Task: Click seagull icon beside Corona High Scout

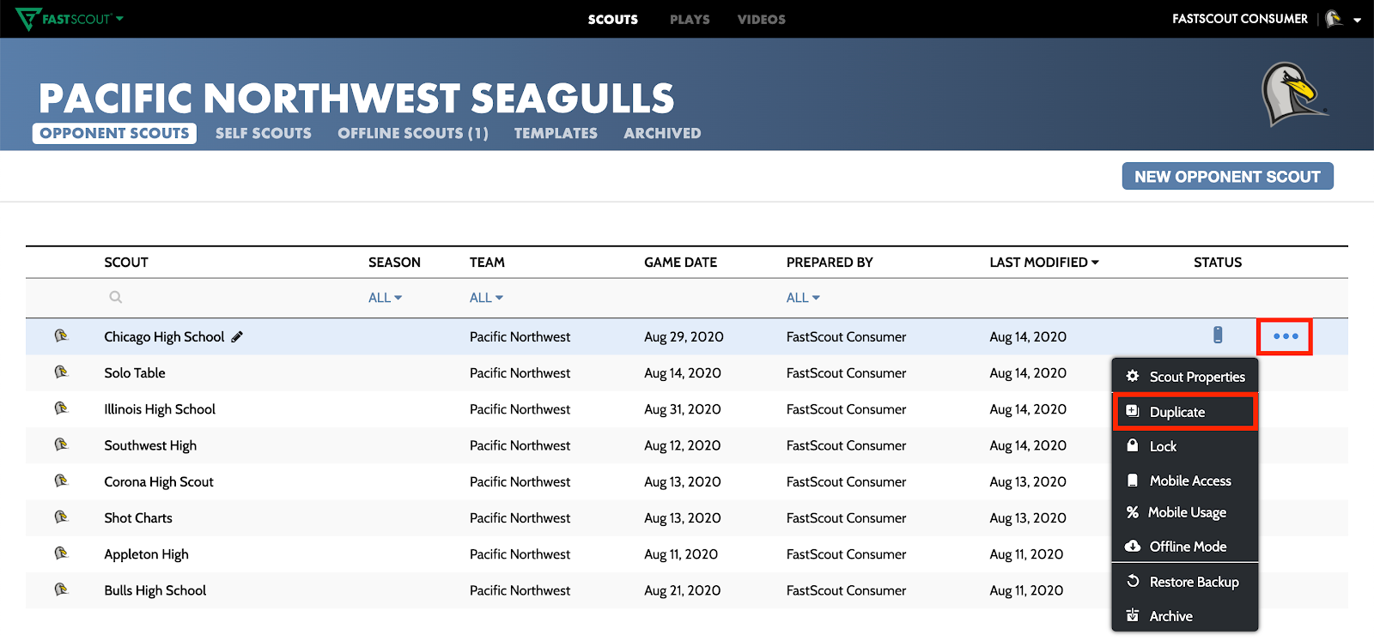Action: (x=61, y=481)
